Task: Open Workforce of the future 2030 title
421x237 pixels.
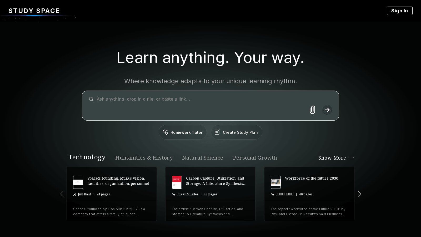Action: 312,178
